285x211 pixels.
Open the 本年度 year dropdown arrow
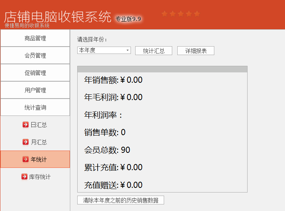(128, 50)
